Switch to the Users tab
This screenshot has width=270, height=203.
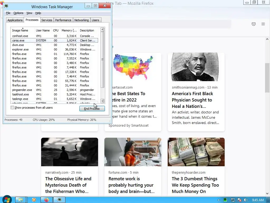(95, 20)
